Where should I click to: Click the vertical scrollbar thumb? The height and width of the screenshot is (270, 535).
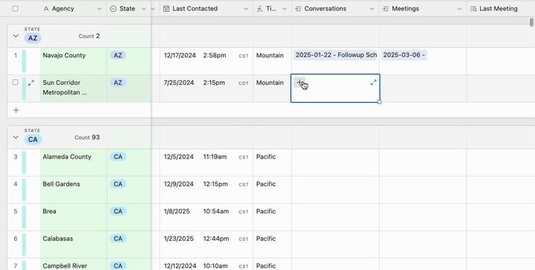coord(531,22)
